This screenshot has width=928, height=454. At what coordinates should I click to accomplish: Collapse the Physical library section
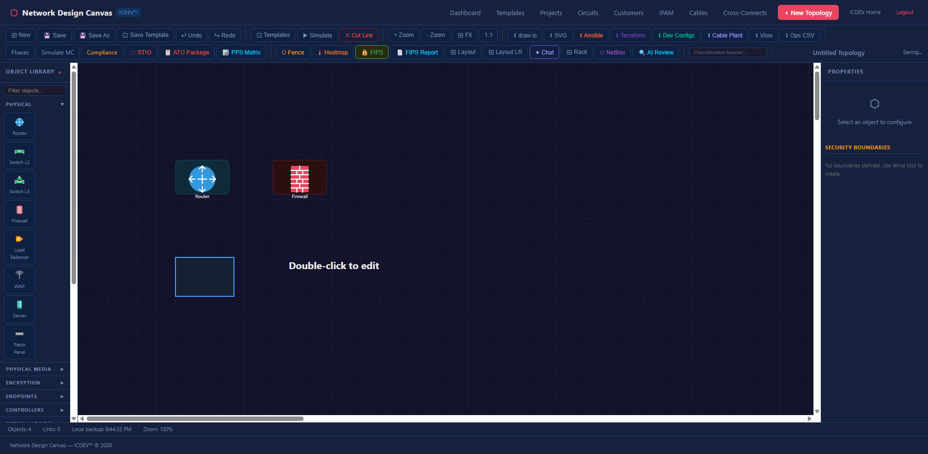[35, 105]
